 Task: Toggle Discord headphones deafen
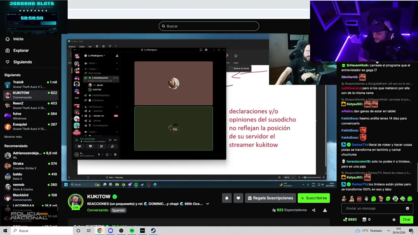coord(107,154)
